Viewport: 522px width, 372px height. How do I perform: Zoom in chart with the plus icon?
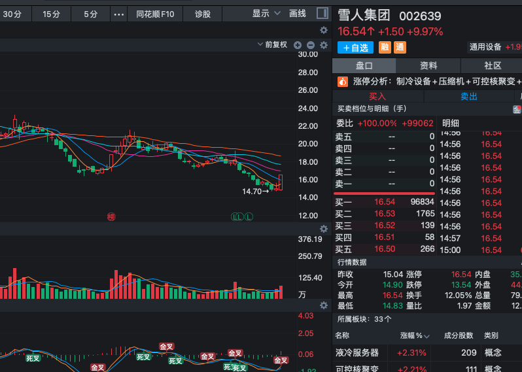[x=298, y=45]
